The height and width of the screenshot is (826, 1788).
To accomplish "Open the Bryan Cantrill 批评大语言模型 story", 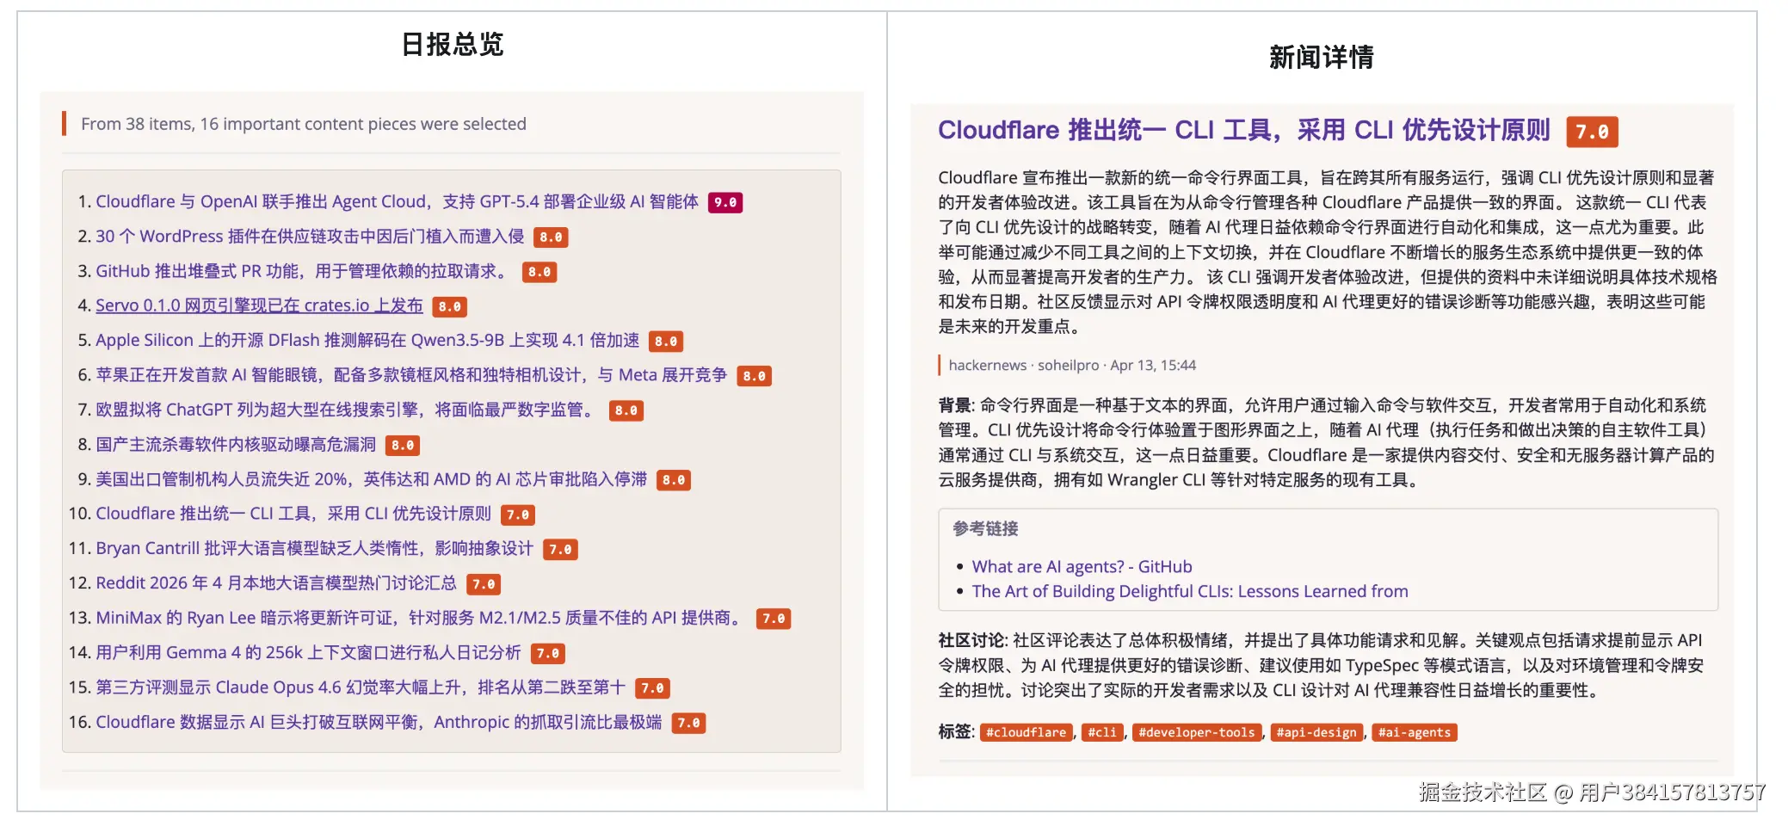I will tap(315, 549).
